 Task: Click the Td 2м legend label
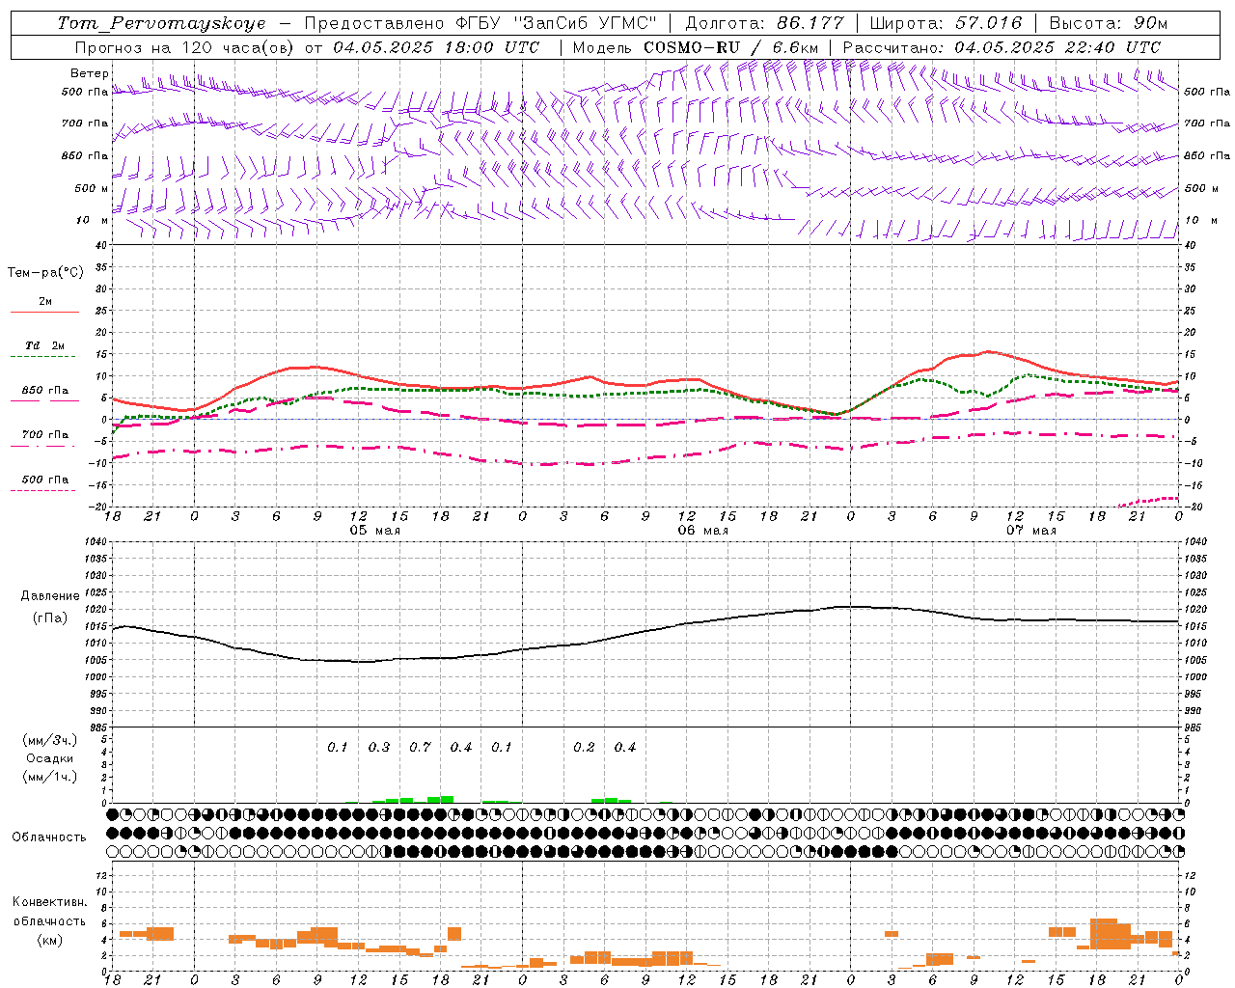click(x=45, y=345)
